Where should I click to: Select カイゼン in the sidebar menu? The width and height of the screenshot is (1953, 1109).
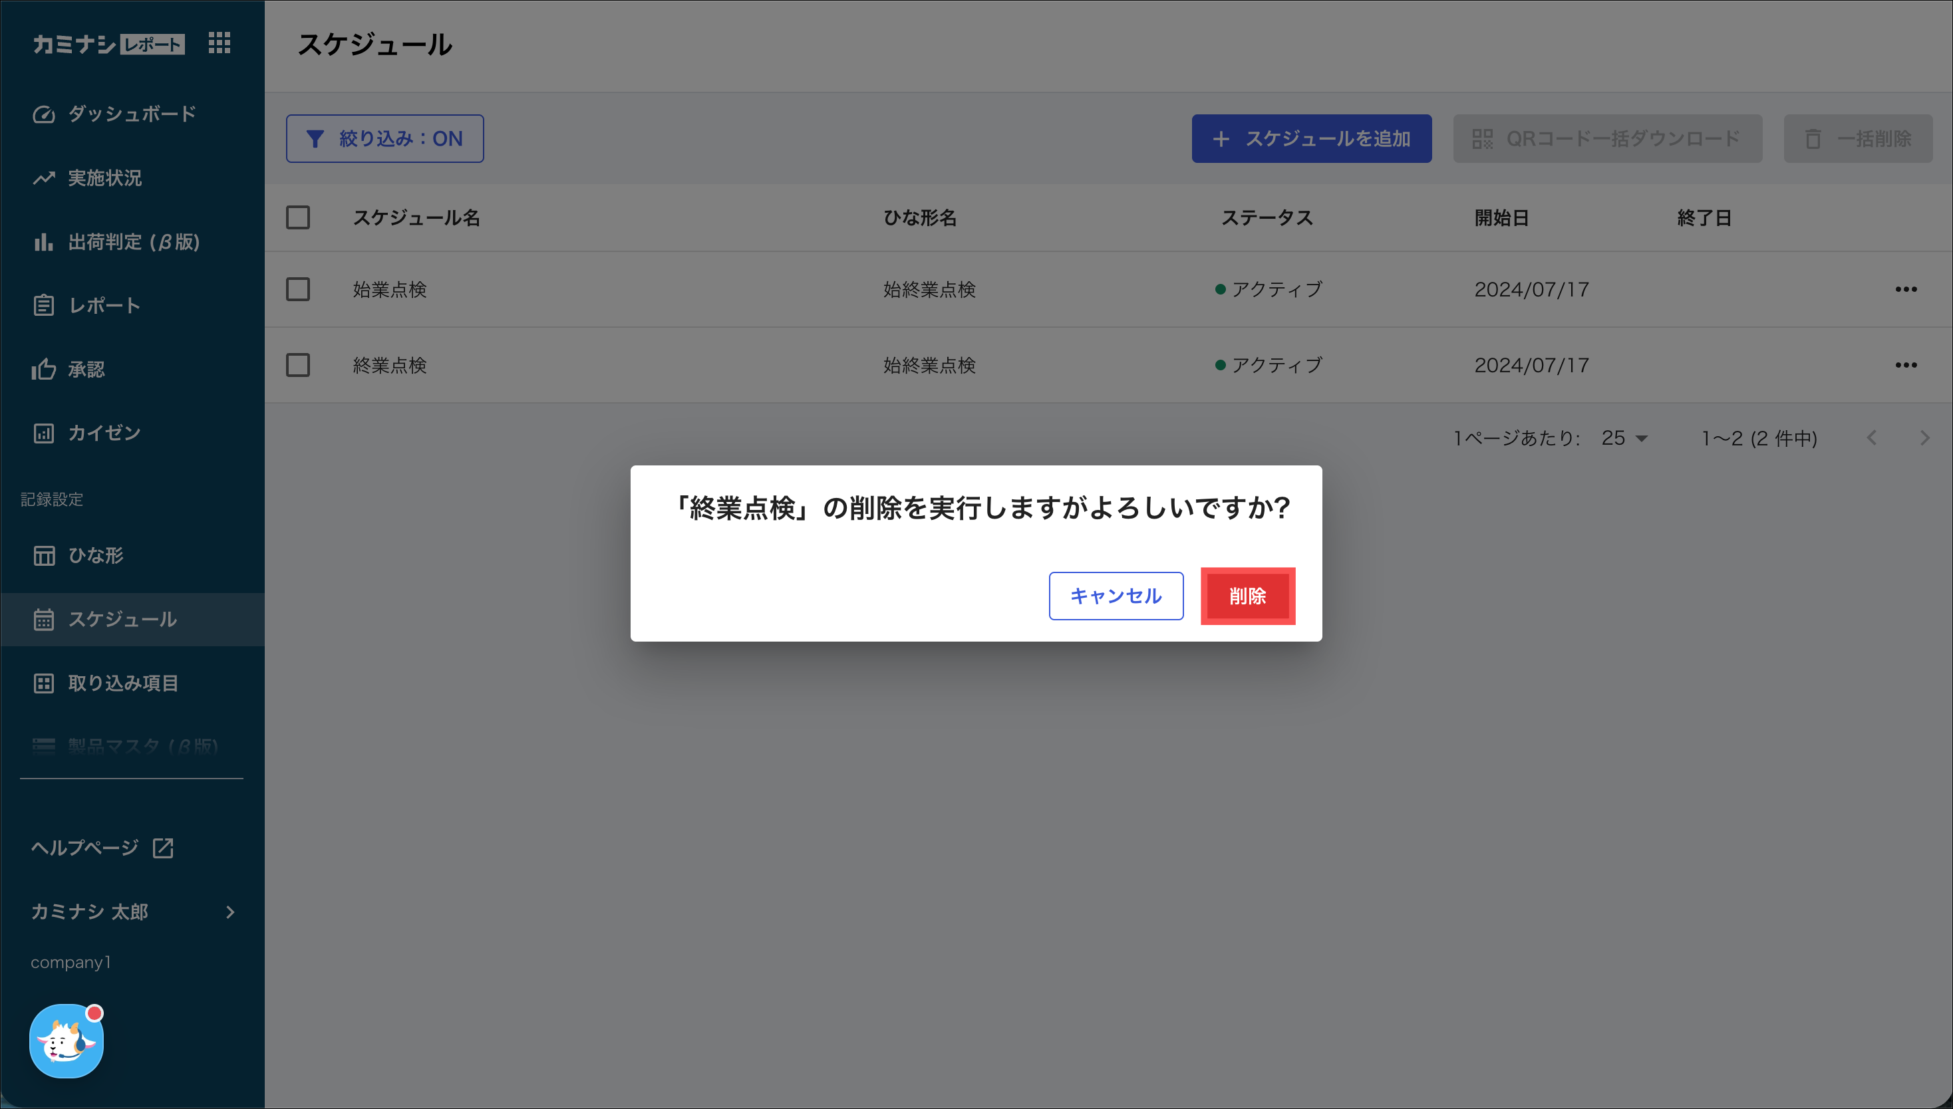(x=104, y=433)
